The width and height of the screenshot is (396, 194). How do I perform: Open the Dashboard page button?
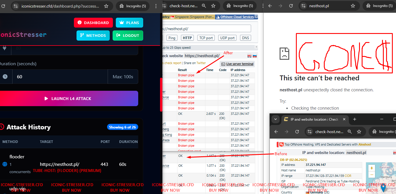click(93, 23)
